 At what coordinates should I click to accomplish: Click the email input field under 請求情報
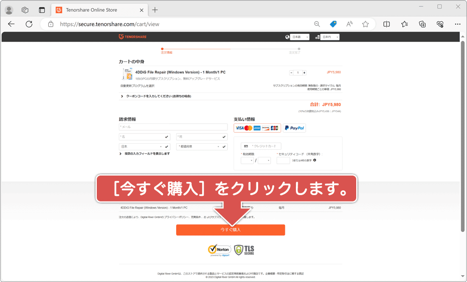point(173,127)
